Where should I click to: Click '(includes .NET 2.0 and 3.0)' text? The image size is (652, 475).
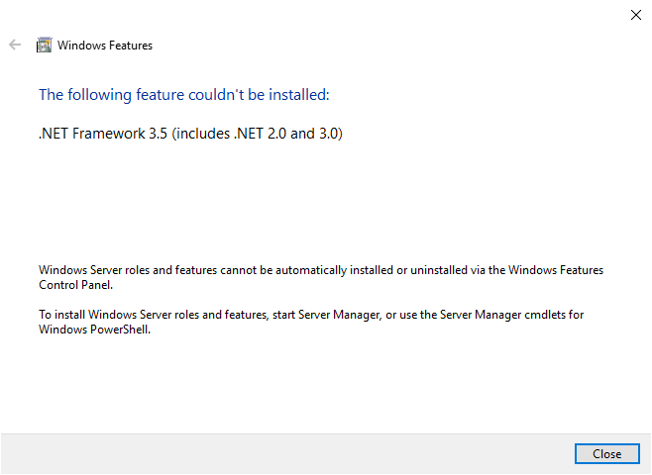click(x=257, y=134)
